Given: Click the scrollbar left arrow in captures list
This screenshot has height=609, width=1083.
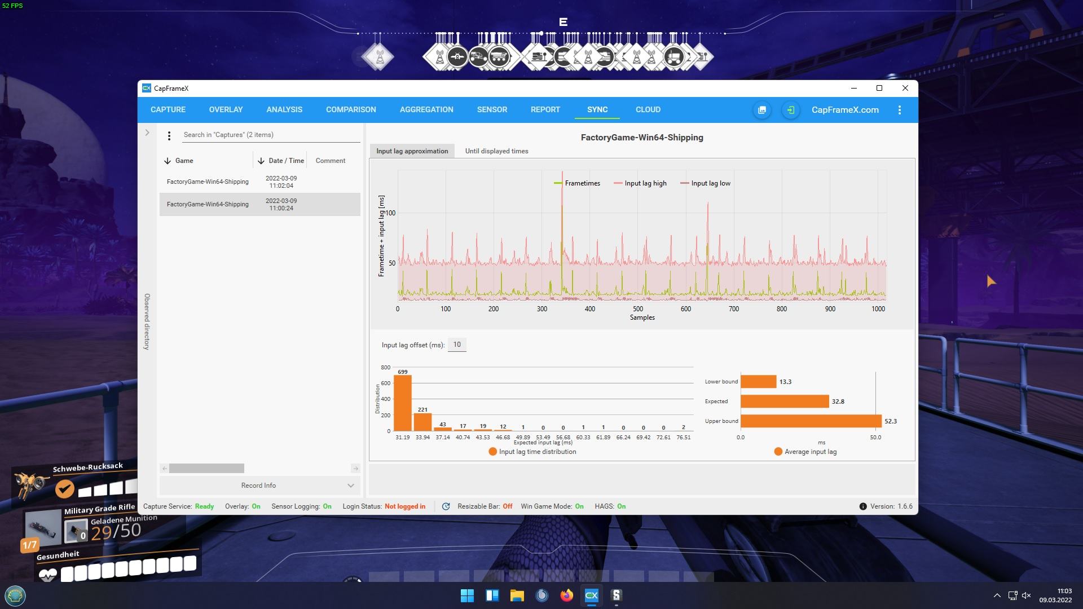Looking at the screenshot, I should [x=164, y=469].
